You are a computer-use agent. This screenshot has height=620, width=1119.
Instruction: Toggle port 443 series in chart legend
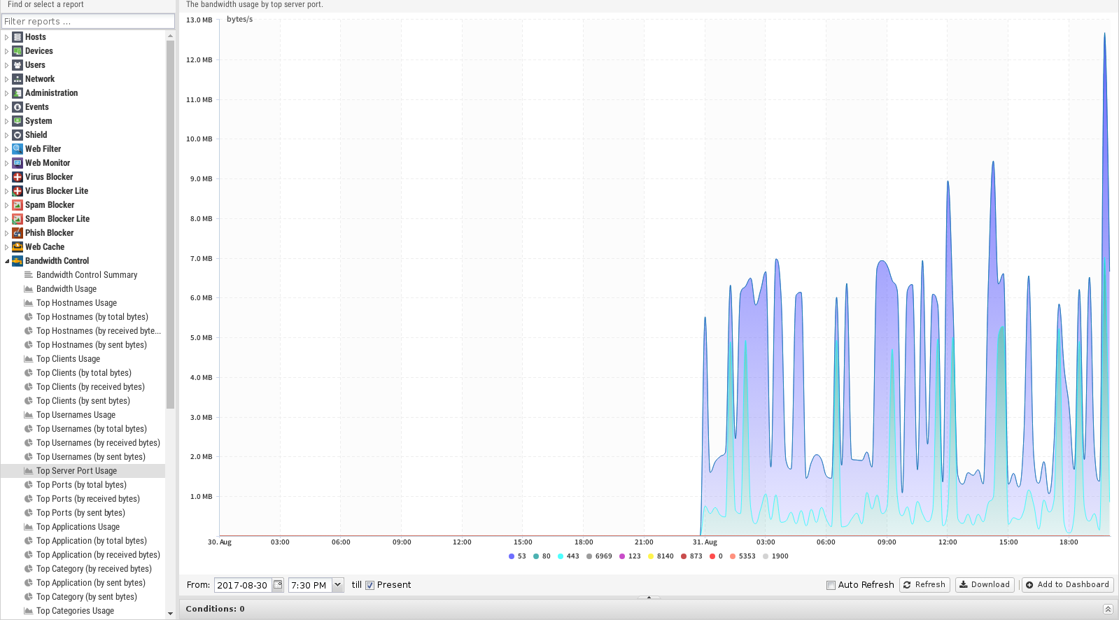click(x=568, y=556)
